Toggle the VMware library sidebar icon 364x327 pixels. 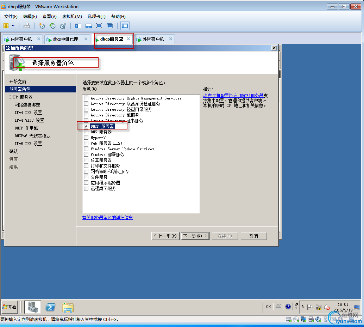tap(78, 26)
